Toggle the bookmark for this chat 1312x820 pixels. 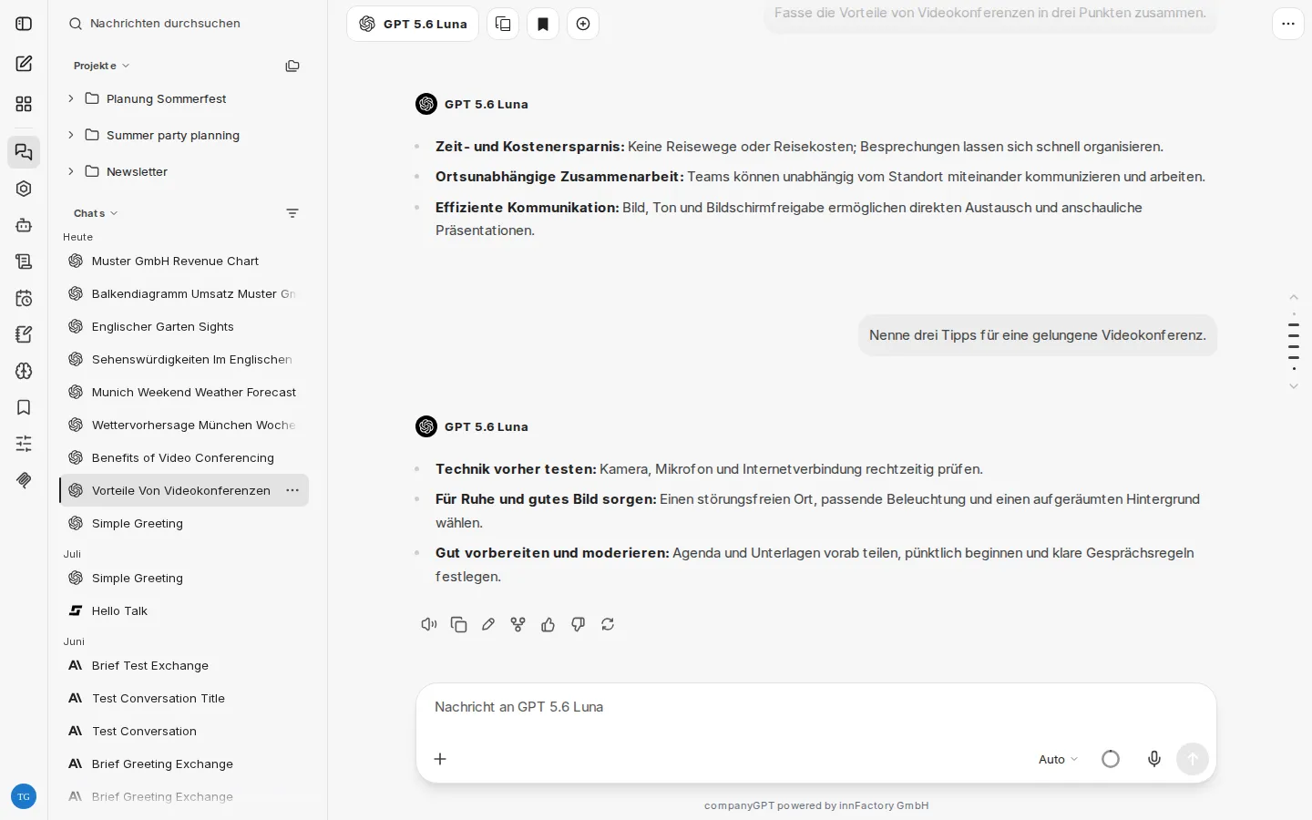[543, 24]
